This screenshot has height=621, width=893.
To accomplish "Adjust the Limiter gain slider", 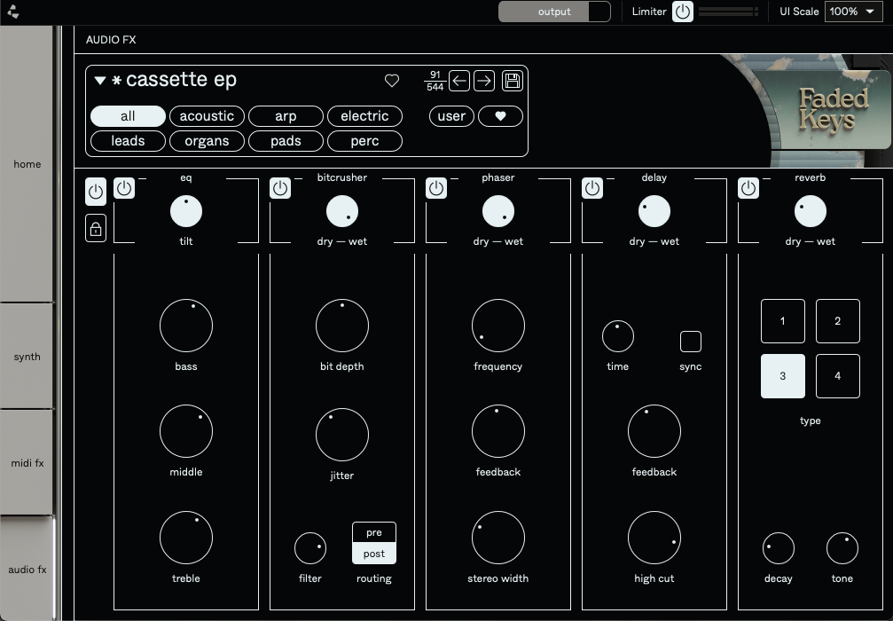I will pyautogui.click(x=724, y=12).
